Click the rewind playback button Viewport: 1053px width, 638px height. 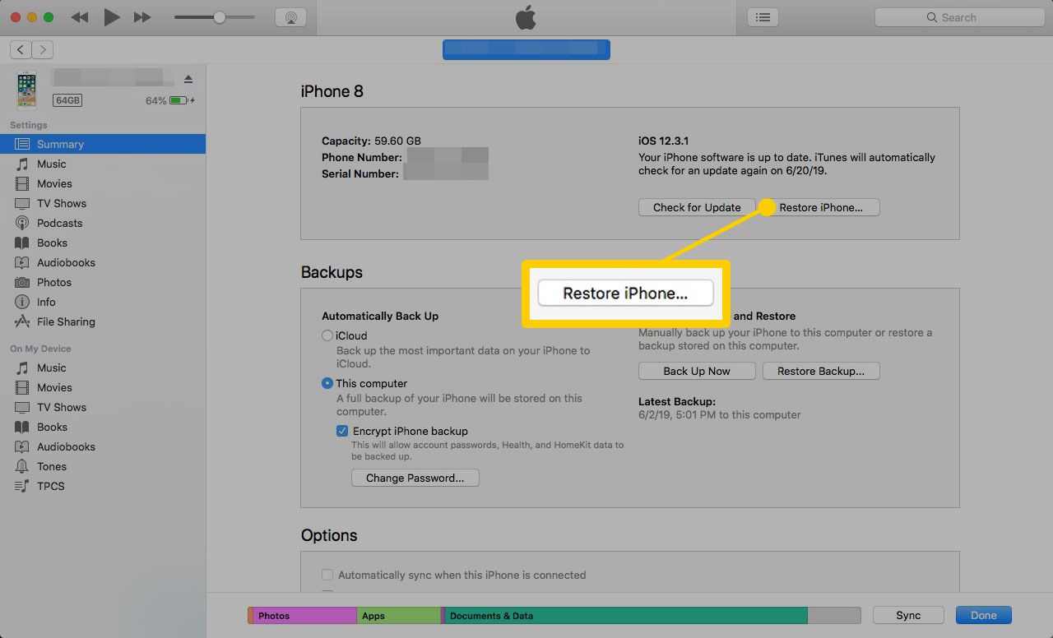(80, 17)
